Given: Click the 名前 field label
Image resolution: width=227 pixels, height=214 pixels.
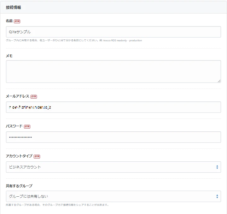Looking at the screenshot, I should click(x=9, y=21).
